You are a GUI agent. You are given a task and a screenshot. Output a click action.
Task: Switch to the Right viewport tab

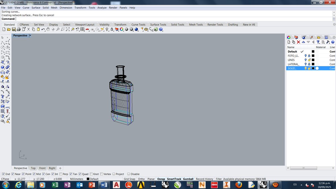click(x=52, y=168)
